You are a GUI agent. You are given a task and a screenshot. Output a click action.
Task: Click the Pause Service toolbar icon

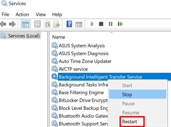(111, 24)
